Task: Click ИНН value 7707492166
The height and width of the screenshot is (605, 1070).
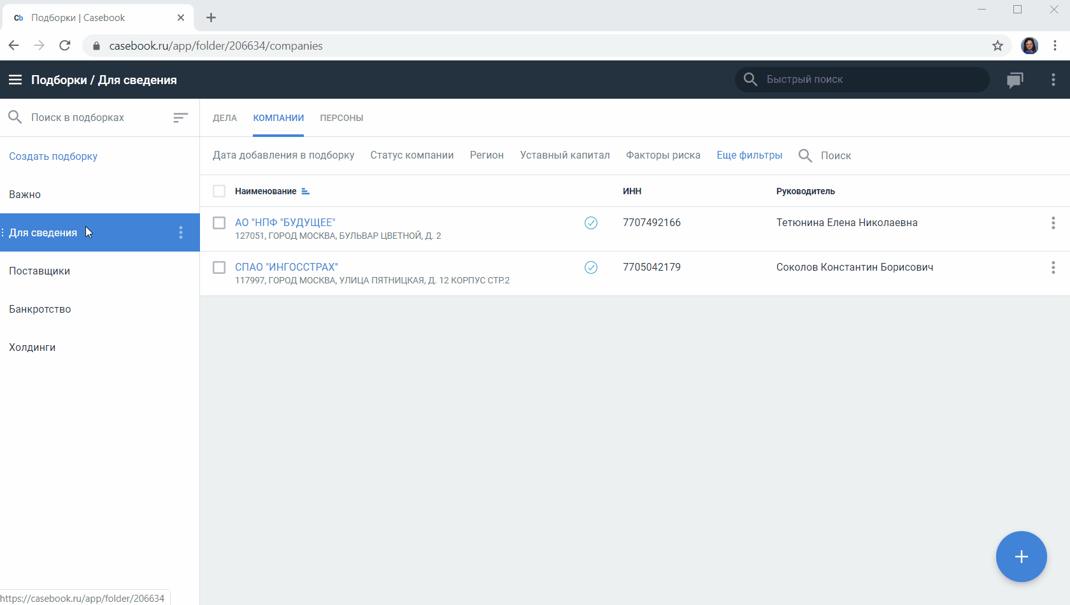Action: point(652,222)
